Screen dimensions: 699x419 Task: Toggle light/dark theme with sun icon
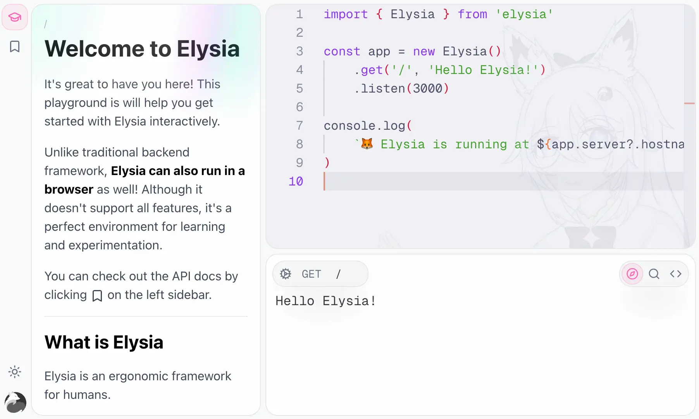(15, 372)
